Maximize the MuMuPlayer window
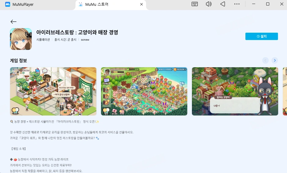 tap(268, 4)
